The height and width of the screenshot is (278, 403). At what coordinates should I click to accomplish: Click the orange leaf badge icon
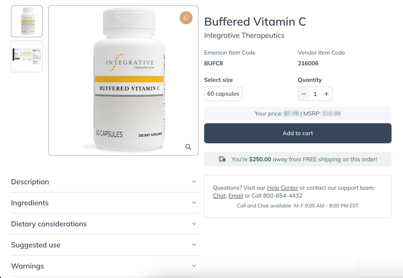click(x=186, y=18)
